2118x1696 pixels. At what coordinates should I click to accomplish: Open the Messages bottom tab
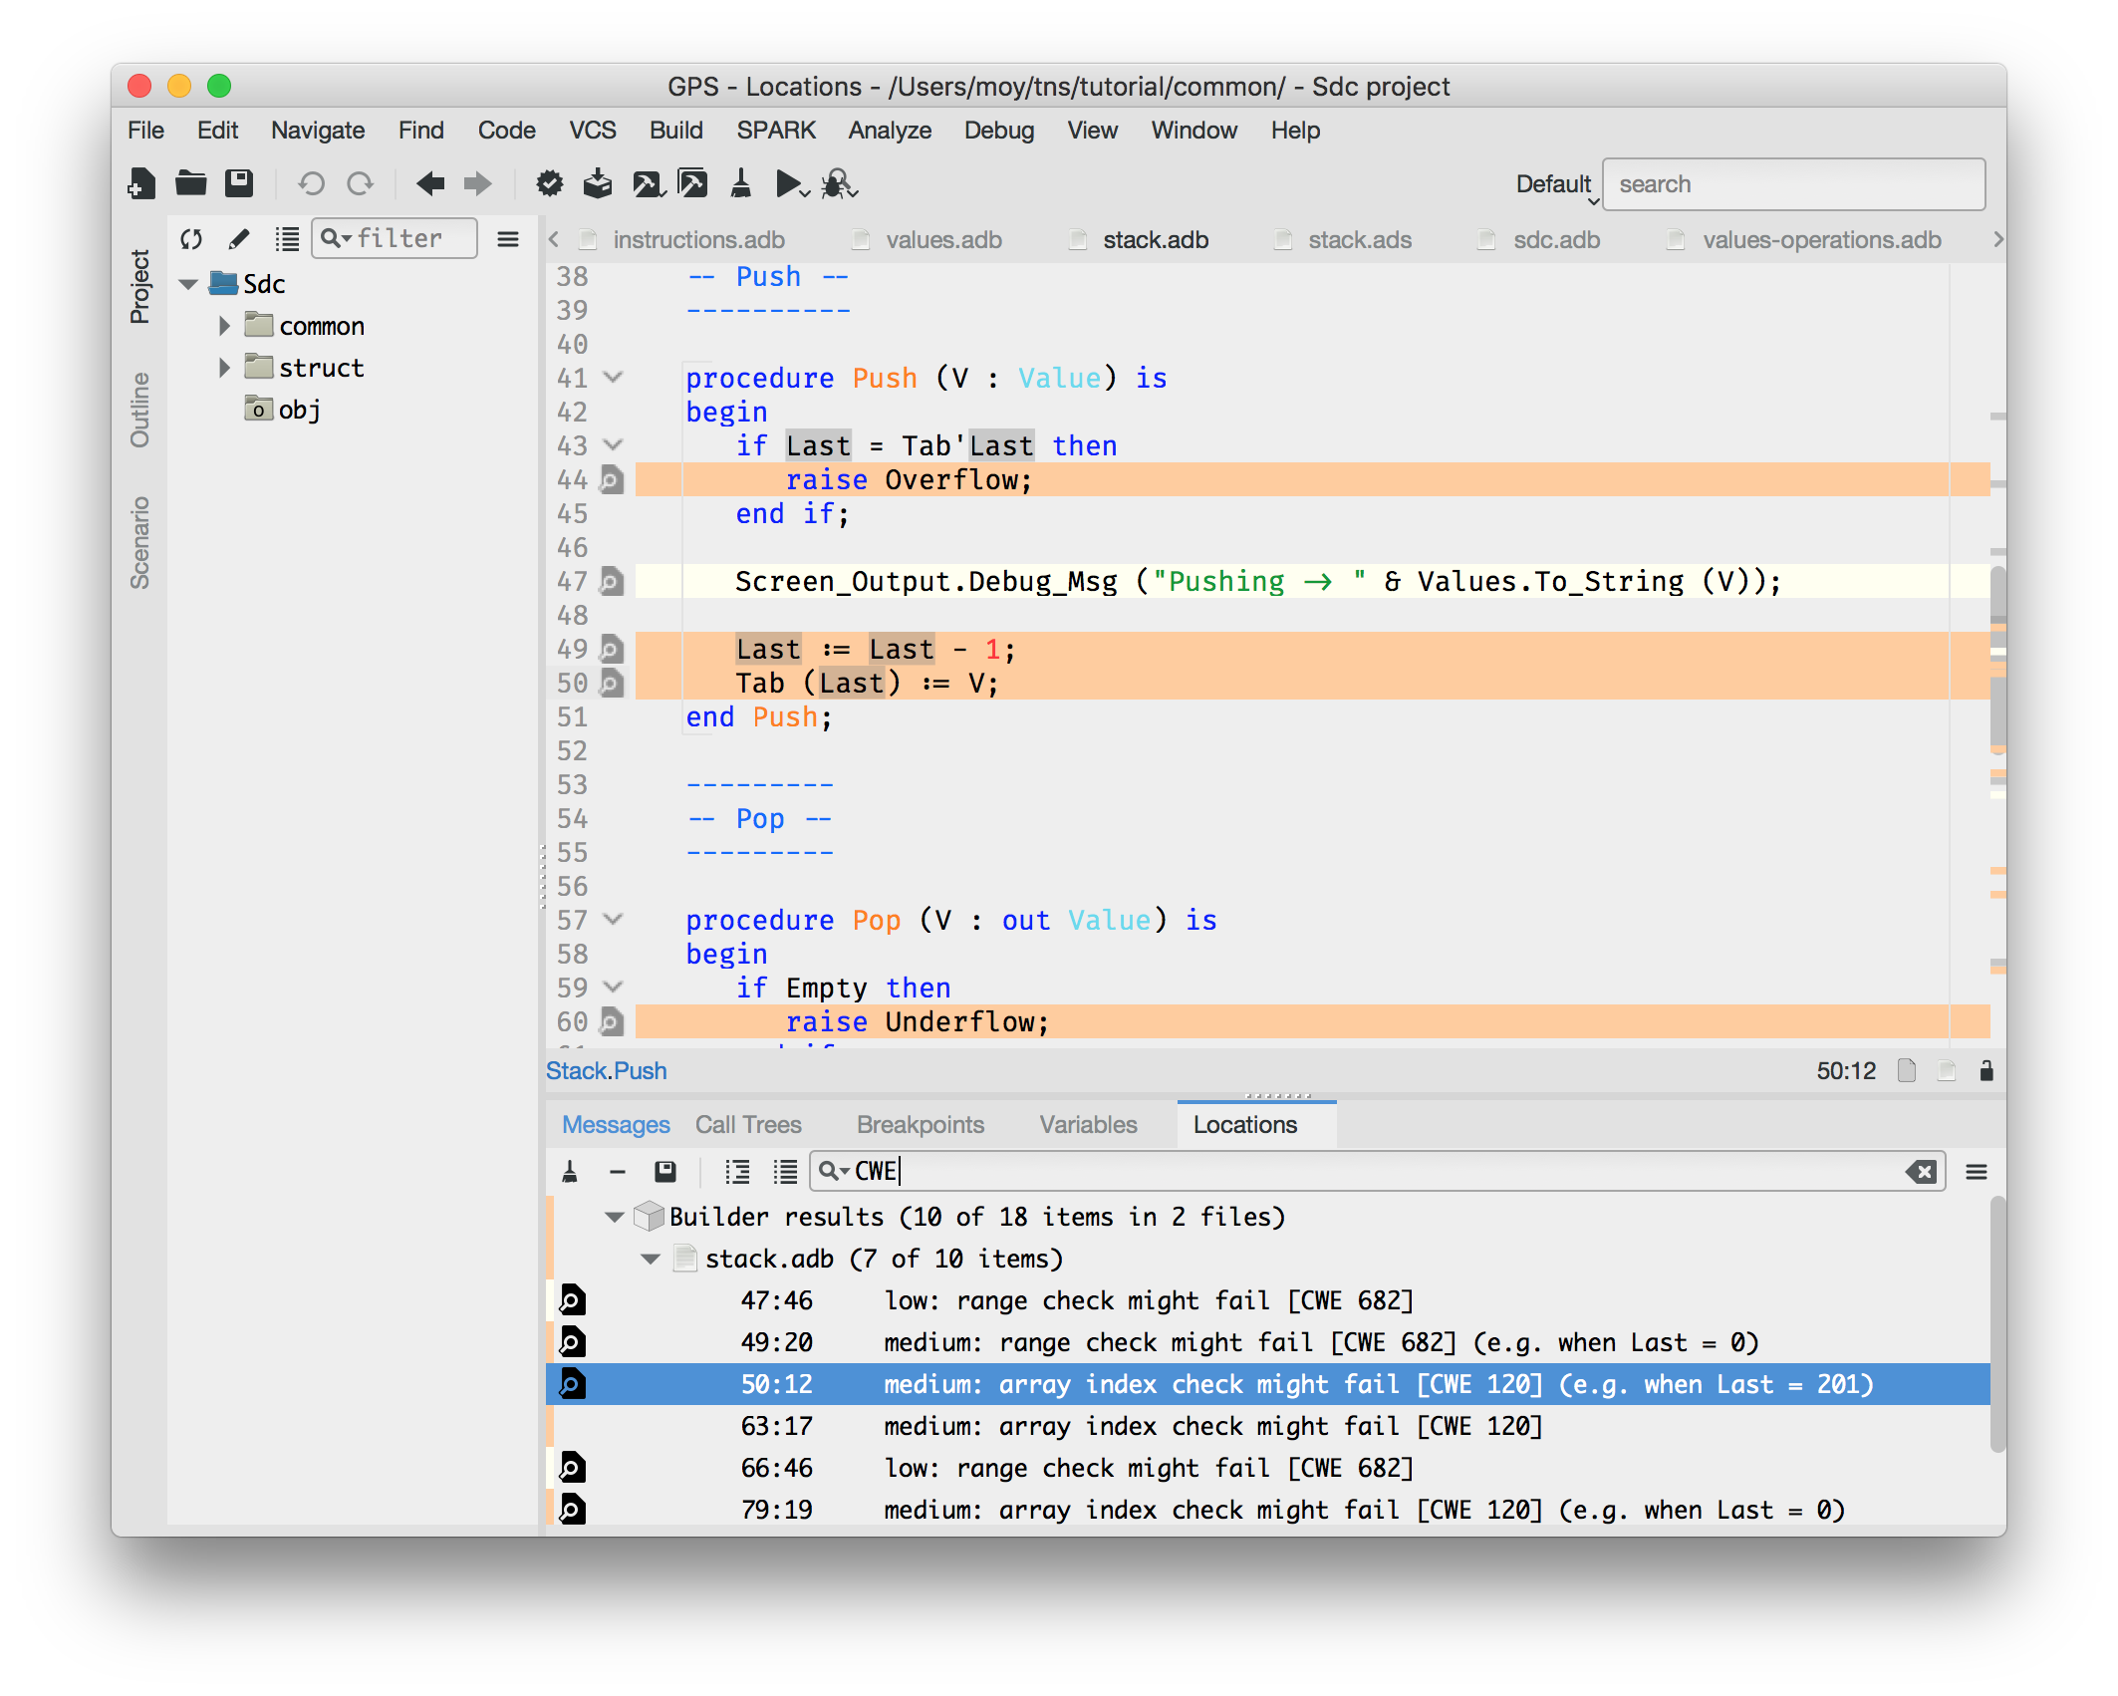click(x=616, y=1125)
